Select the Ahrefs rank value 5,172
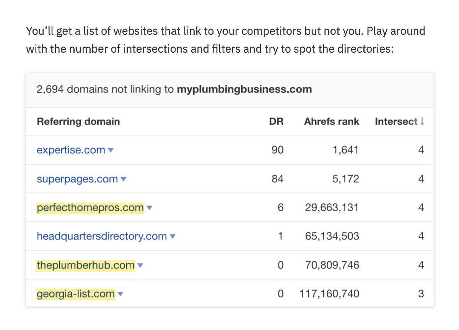 (x=345, y=179)
